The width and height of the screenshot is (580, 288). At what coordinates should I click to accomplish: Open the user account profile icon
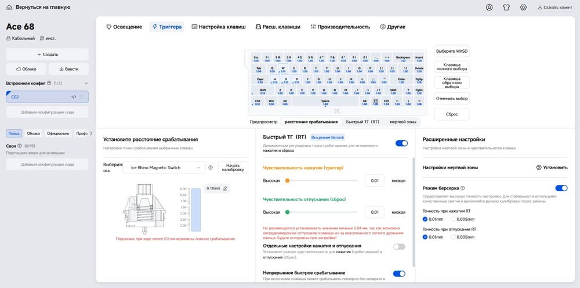pyautogui.click(x=490, y=7)
